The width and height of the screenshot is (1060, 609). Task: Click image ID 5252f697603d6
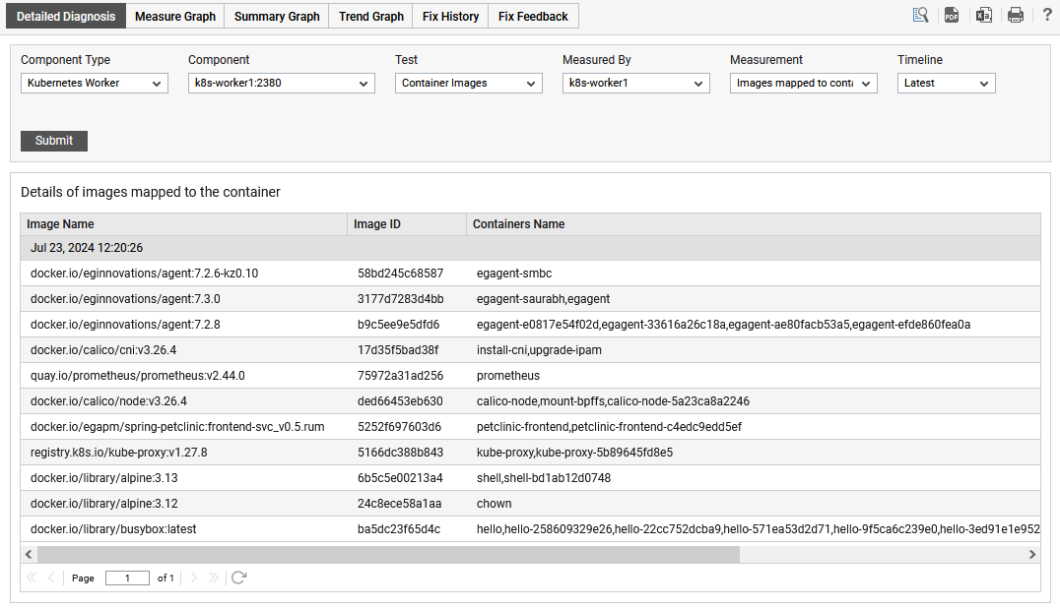click(x=399, y=427)
